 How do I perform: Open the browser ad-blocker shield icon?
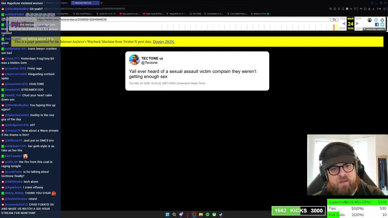tap(347, 9)
